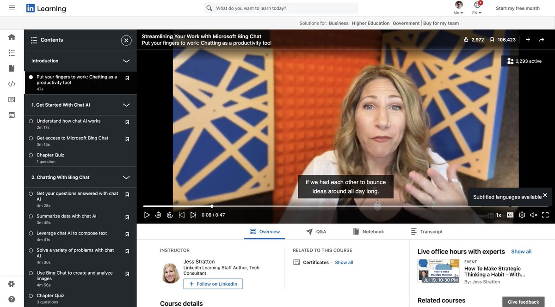Viewport: 555px width, 307px height.
Task: Unmute the video volume
Action: 534,215
